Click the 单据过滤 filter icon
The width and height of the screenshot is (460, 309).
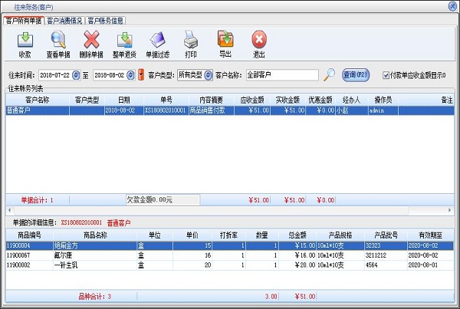159,43
